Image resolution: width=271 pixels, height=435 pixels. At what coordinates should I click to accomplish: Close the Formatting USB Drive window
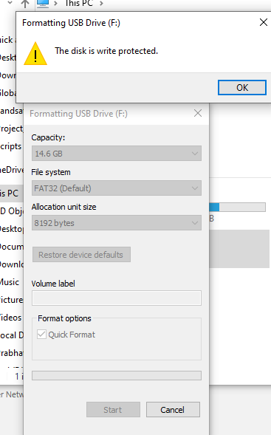coord(198,113)
